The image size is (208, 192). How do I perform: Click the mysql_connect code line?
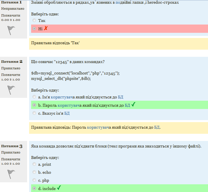[x=75, y=73]
